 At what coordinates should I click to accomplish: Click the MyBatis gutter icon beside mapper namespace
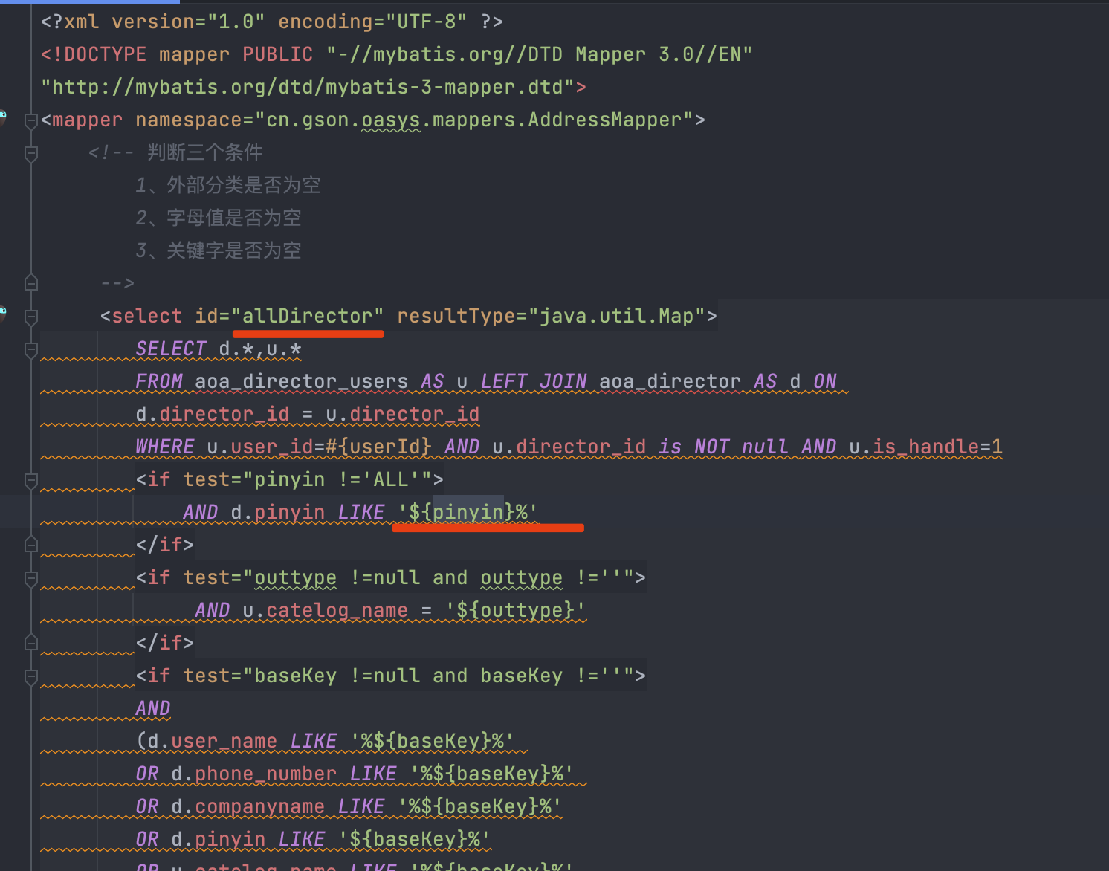(2, 117)
